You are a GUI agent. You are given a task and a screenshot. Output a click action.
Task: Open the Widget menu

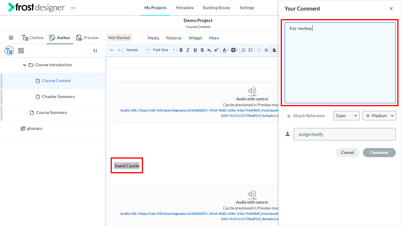(195, 38)
